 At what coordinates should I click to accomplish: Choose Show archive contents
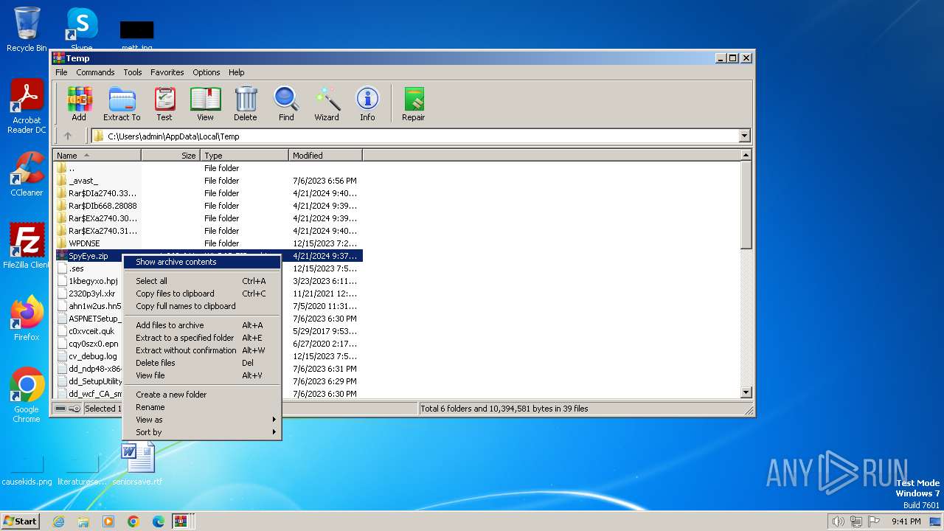tap(201, 262)
